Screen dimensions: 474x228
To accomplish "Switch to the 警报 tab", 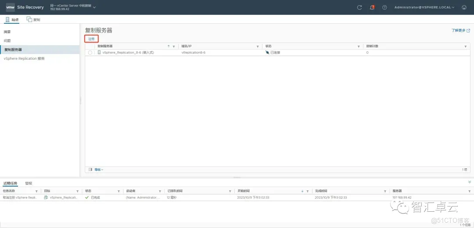I will pos(29,183).
